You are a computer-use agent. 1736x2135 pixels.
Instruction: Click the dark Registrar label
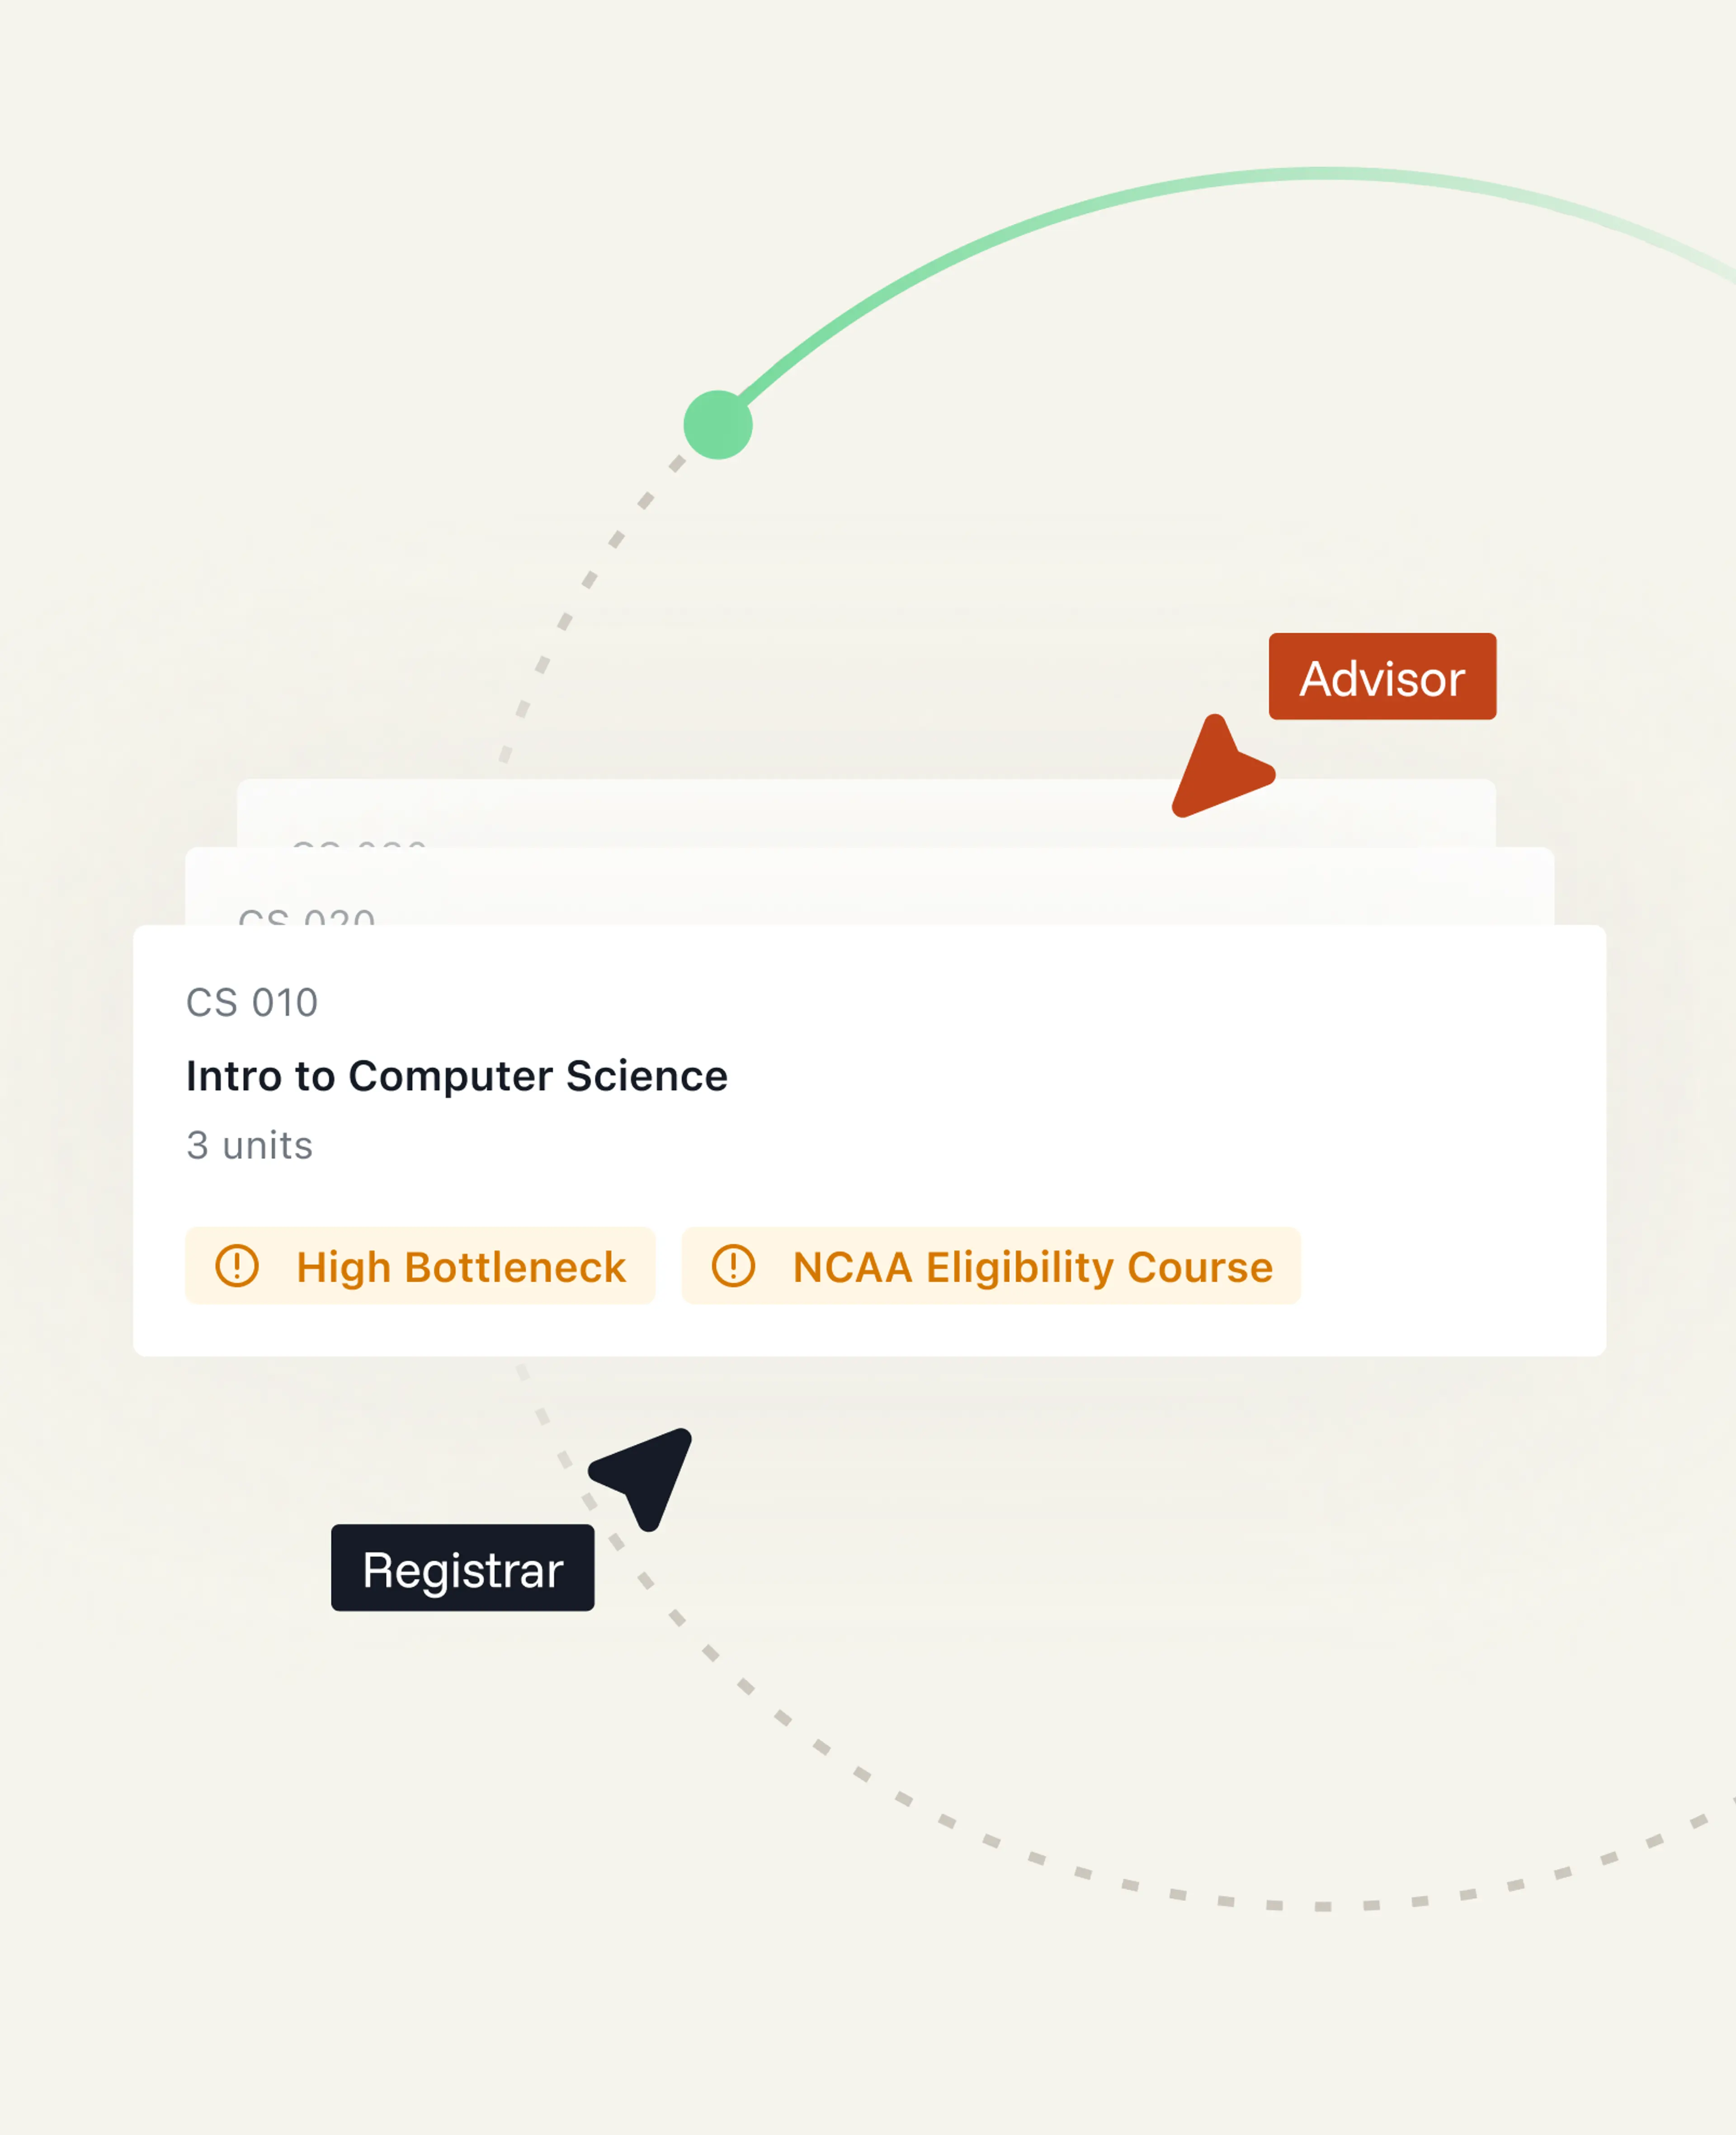[462, 1568]
